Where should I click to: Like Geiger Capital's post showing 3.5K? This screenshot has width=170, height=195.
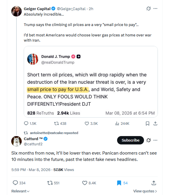91,123
